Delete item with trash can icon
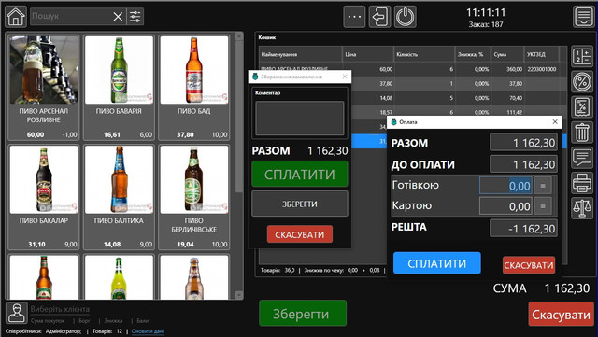The height and width of the screenshot is (337, 598). (582, 133)
